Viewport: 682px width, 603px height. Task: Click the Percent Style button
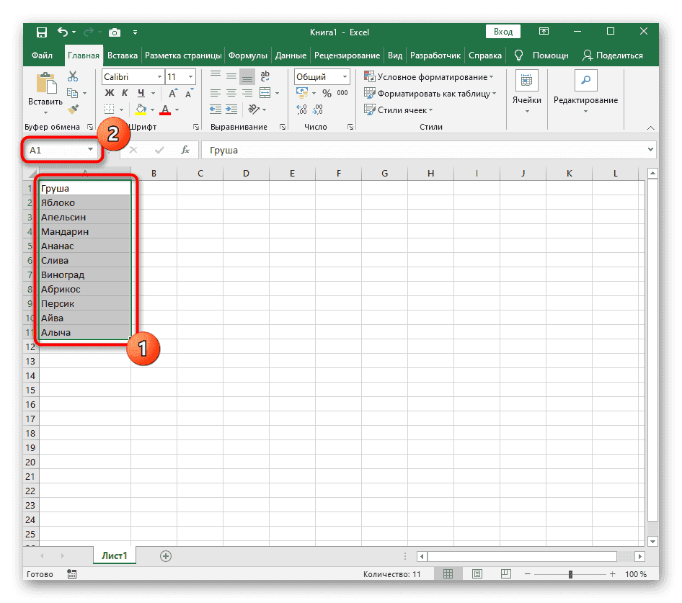tap(327, 94)
